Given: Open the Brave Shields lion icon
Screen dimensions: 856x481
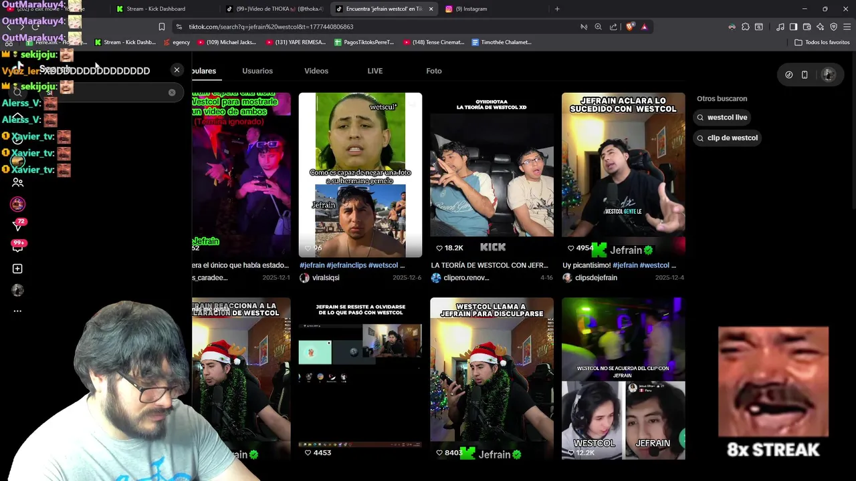Looking at the screenshot, I should coord(630,27).
